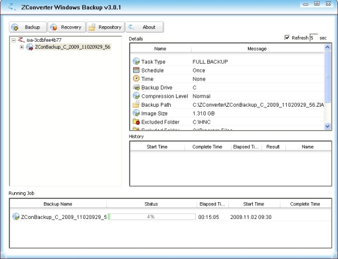Show the About dialog
338x259 pixels.
[x=144, y=27]
